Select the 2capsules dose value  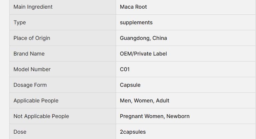tap(133, 132)
